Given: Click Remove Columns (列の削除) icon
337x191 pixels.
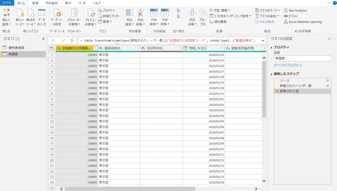Looking at the screenshot, I should pyautogui.click(x=140, y=13).
